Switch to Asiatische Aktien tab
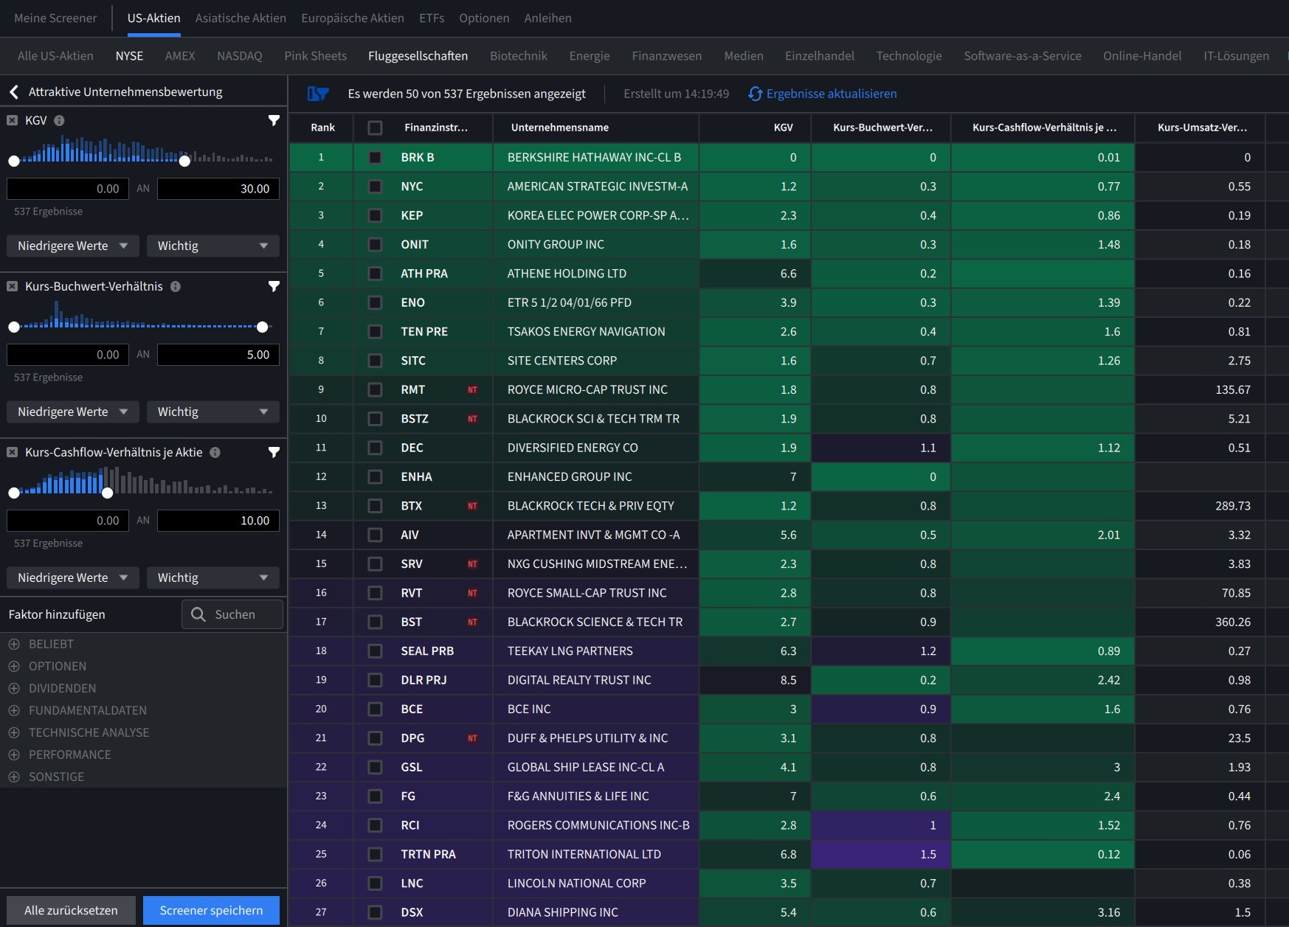 (x=241, y=18)
